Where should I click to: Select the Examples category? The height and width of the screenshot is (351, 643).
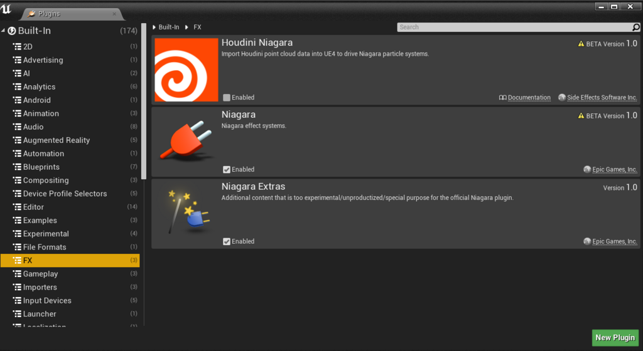point(70,221)
